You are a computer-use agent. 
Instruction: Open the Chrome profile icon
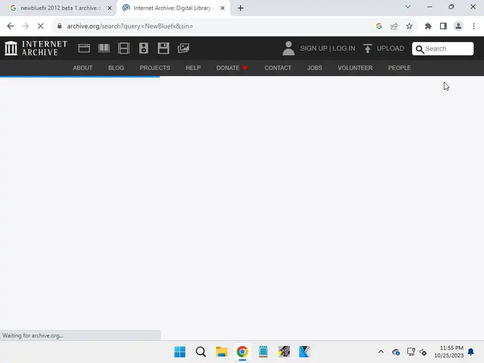[458, 26]
